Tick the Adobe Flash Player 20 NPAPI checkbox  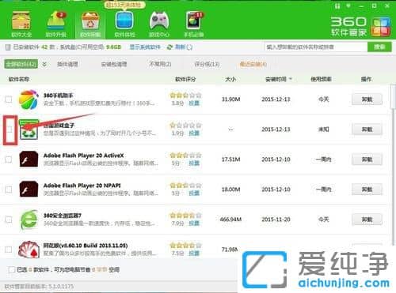9,190
